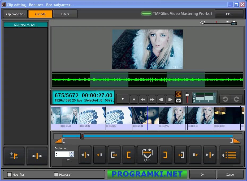Jump to next keyframe marker button
This screenshot has height=181, width=247.
[x=210, y=155]
